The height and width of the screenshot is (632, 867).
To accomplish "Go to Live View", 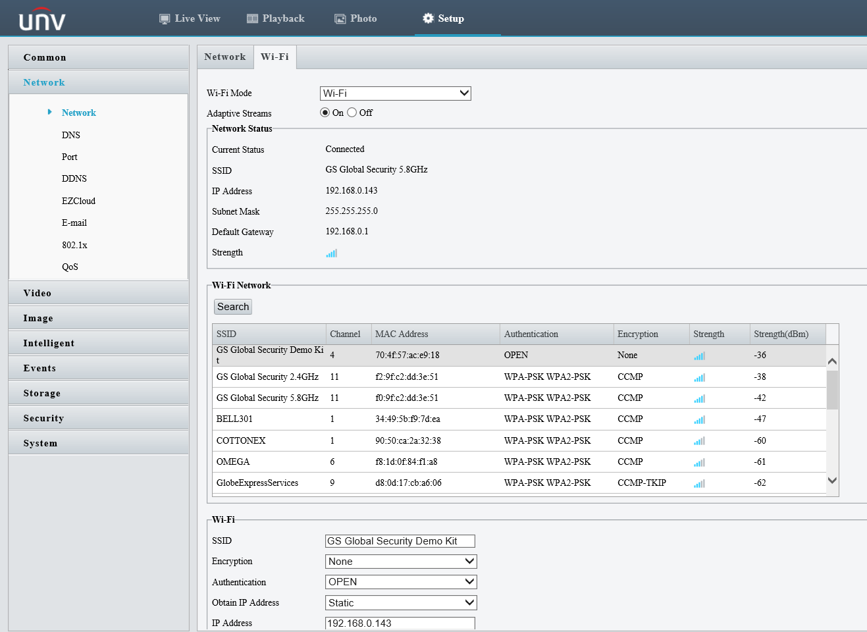I will point(190,18).
